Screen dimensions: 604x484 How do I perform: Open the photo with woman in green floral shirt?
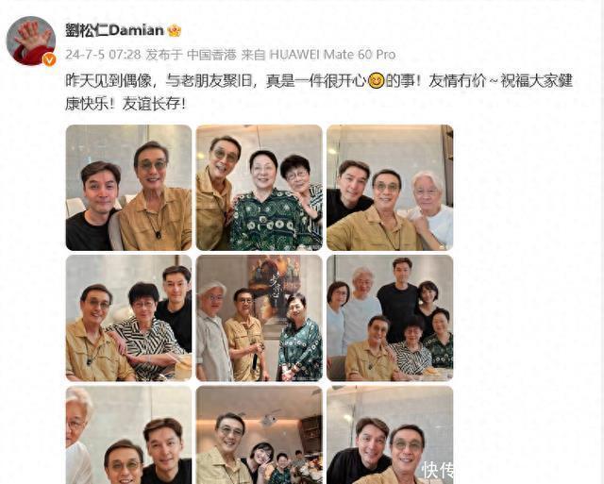(x=260, y=188)
